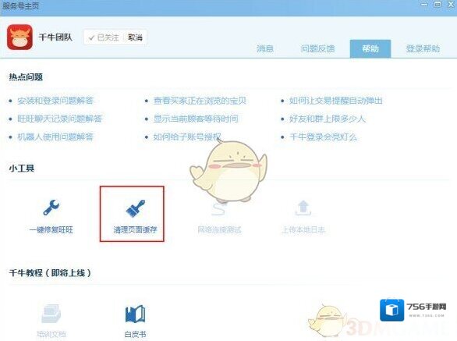Open 查看买家正在浏览的宝贝 link

click(200, 101)
